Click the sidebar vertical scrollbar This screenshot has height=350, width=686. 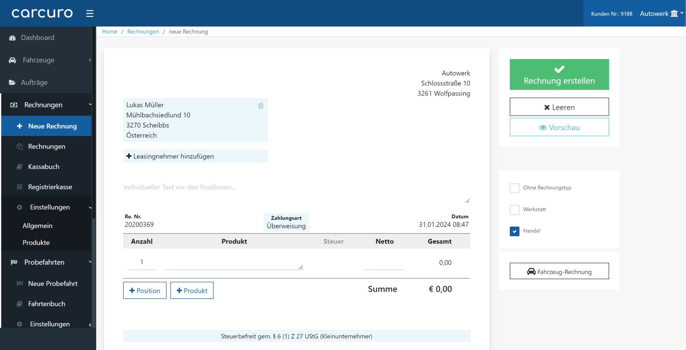click(x=94, y=121)
